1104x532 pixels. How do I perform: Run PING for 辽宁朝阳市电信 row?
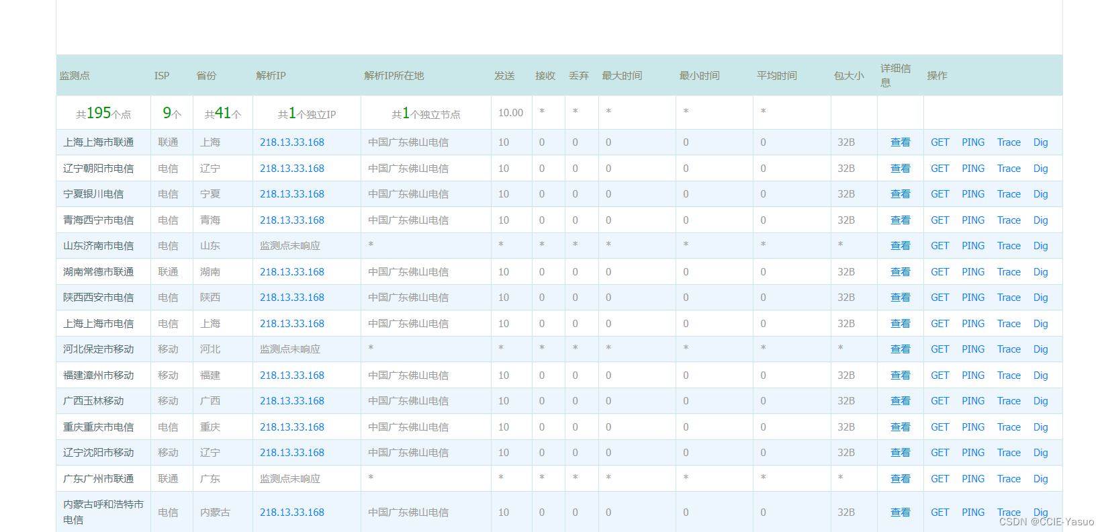(973, 169)
